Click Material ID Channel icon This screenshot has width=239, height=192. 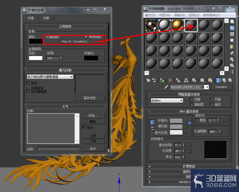[x=202, y=80]
